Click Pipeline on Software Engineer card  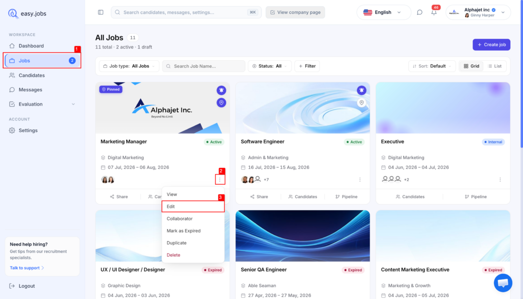[x=346, y=196]
